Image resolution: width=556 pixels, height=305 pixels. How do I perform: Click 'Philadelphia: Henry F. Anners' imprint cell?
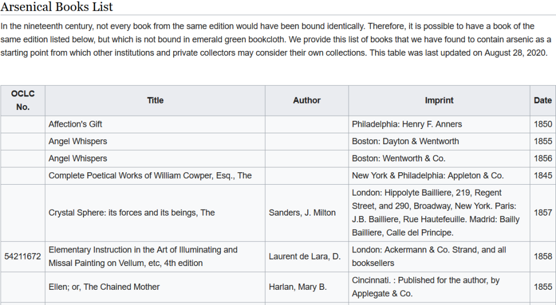(439, 124)
